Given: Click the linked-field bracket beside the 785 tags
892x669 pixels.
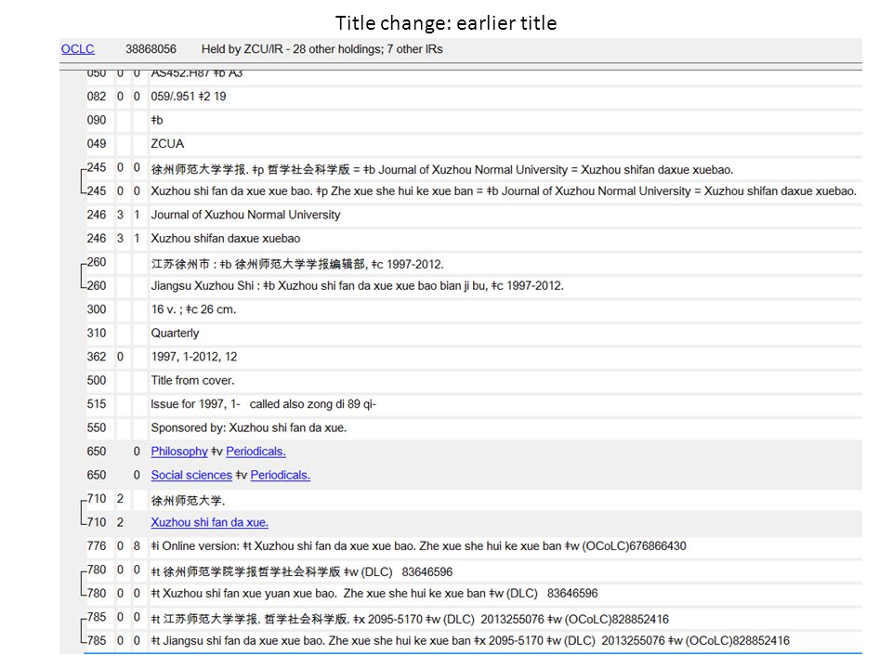Looking at the screenshot, I should point(83,629).
